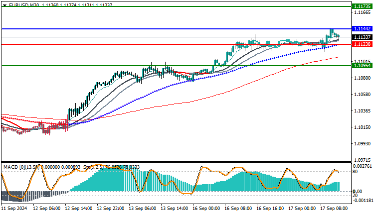The height and width of the screenshot is (214, 374).
Task: Click the 17 Sep 08:00 time label
Action: coord(334,209)
